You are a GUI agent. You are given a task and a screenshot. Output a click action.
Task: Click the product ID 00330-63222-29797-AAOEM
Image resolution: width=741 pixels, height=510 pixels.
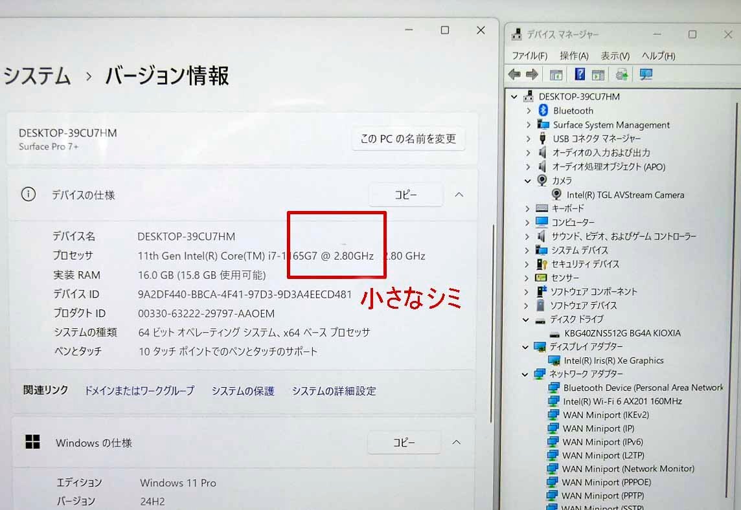pyautogui.click(x=206, y=313)
